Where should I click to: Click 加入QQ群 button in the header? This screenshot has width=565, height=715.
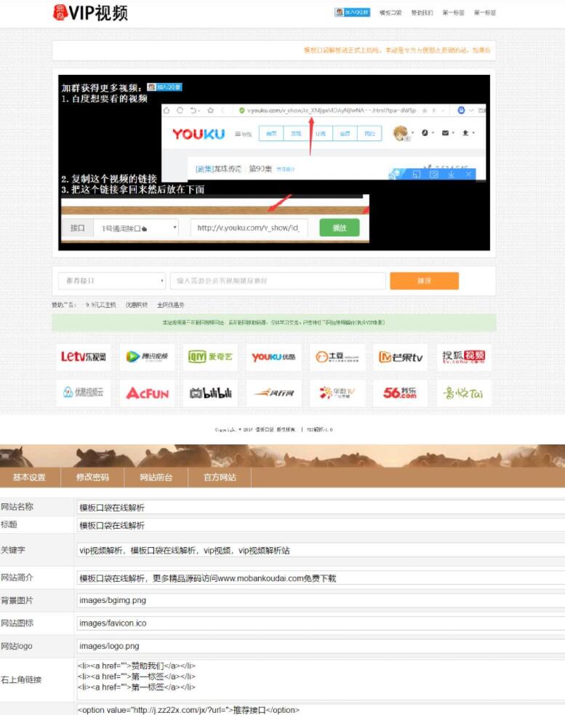[352, 12]
